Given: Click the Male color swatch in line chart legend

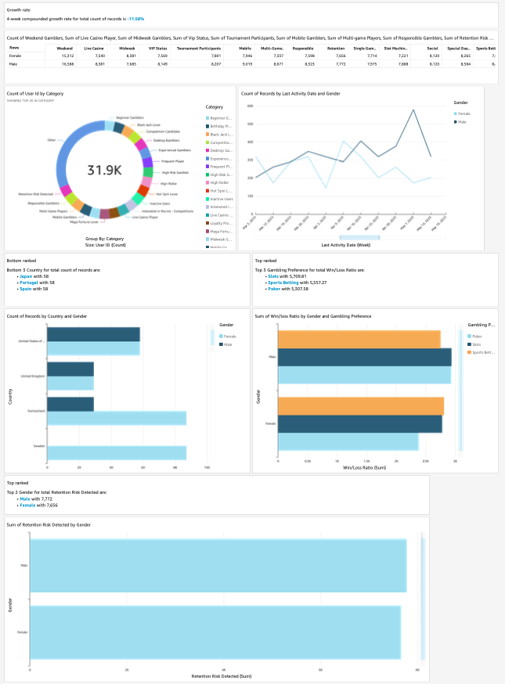Looking at the screenshot, I should tap(454, 121).
